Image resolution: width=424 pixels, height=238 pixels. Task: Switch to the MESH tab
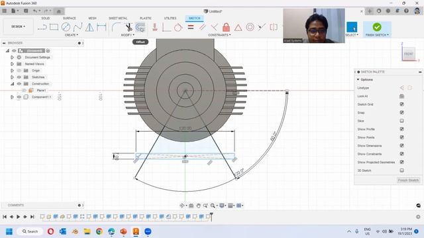[92, 18]
